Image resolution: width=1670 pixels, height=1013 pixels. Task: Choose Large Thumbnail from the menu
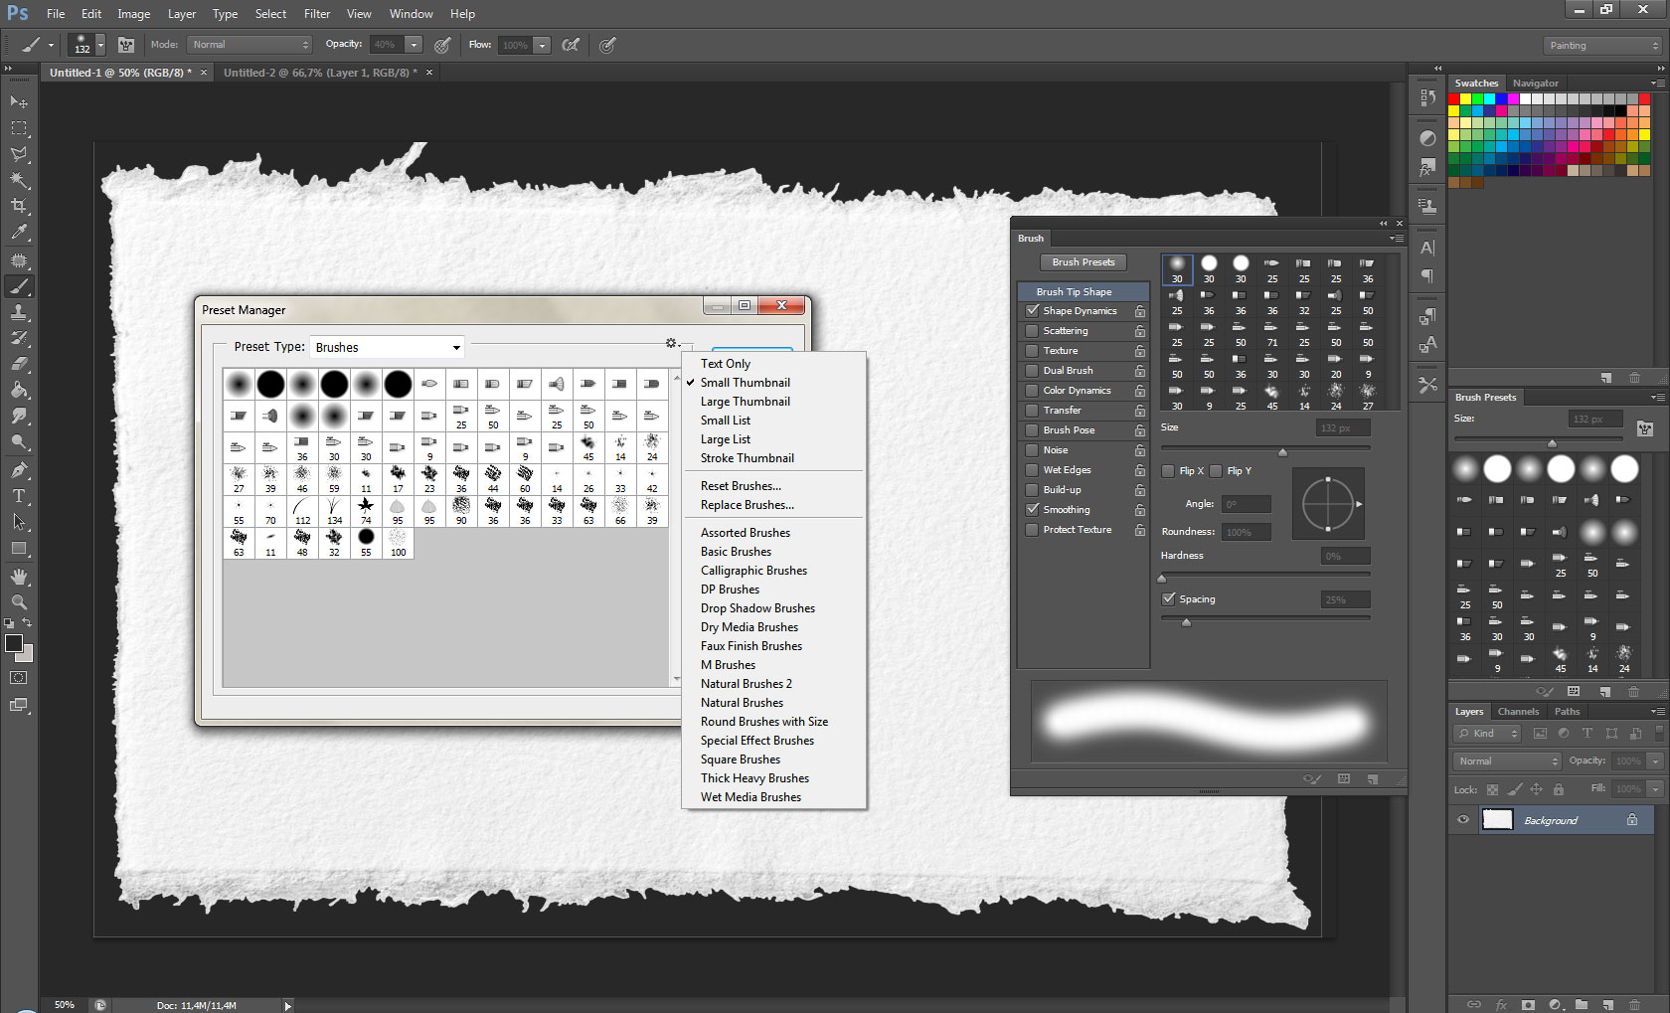pos(746,402)
